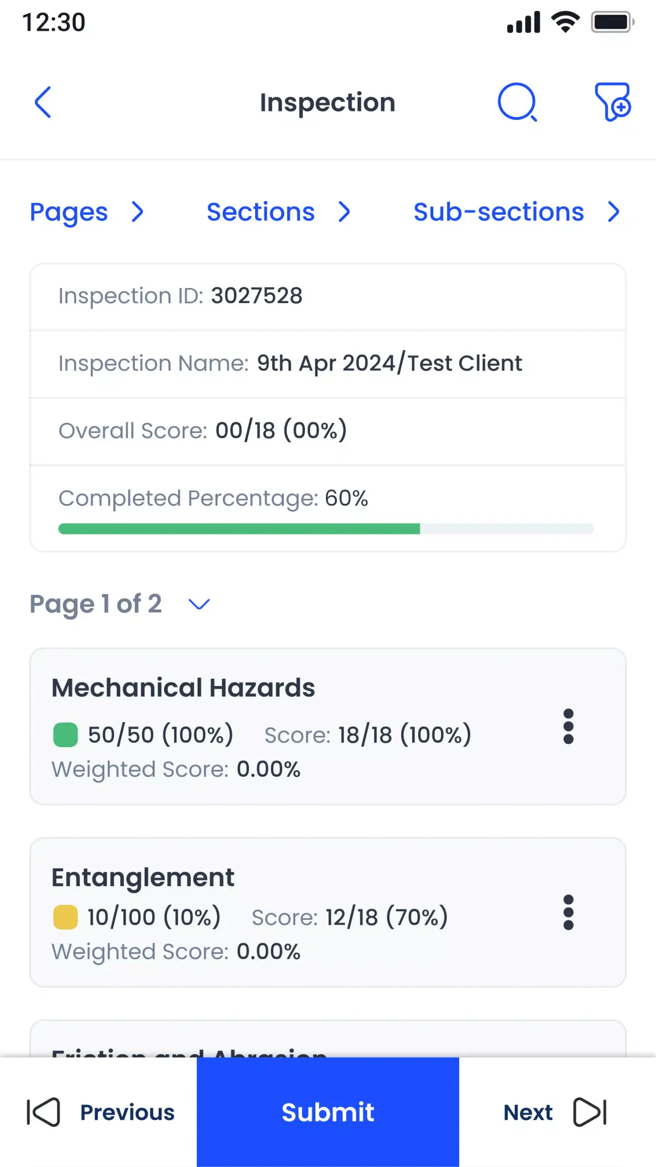Screen dimensions: 656x1167
Task: Open the search magnifier icon
Action: pos(518,102)
